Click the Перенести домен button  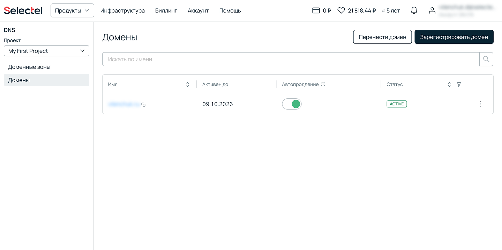pos(382,37)
